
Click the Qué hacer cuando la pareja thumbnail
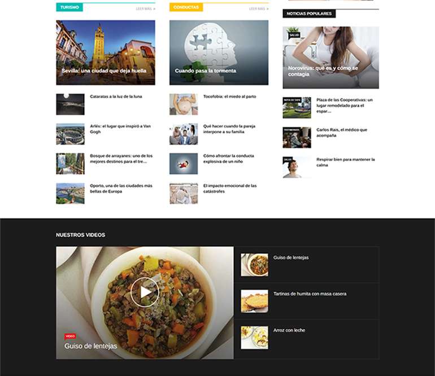pos(184,134)
